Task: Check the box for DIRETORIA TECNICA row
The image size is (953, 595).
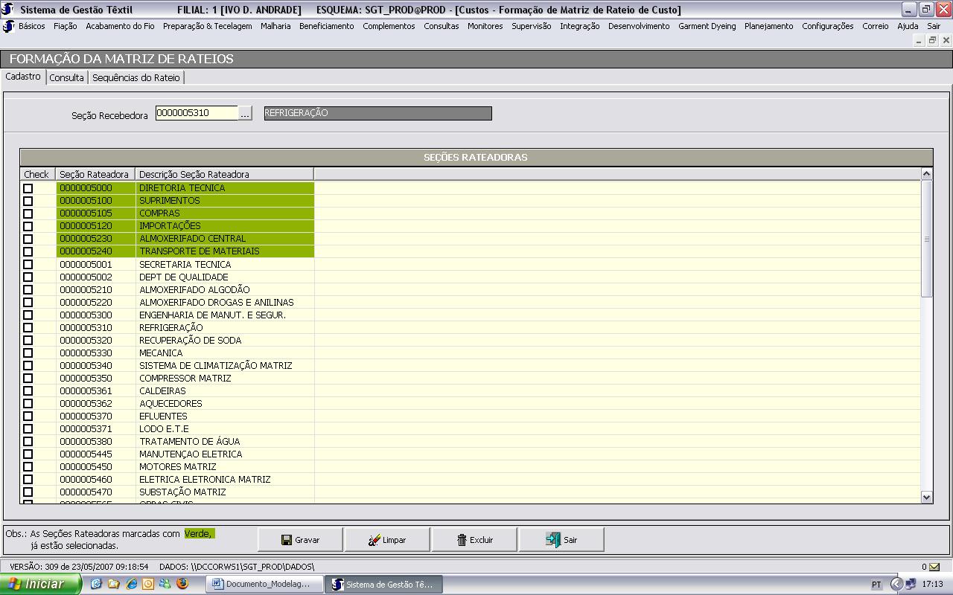Action: pos(28,188)
